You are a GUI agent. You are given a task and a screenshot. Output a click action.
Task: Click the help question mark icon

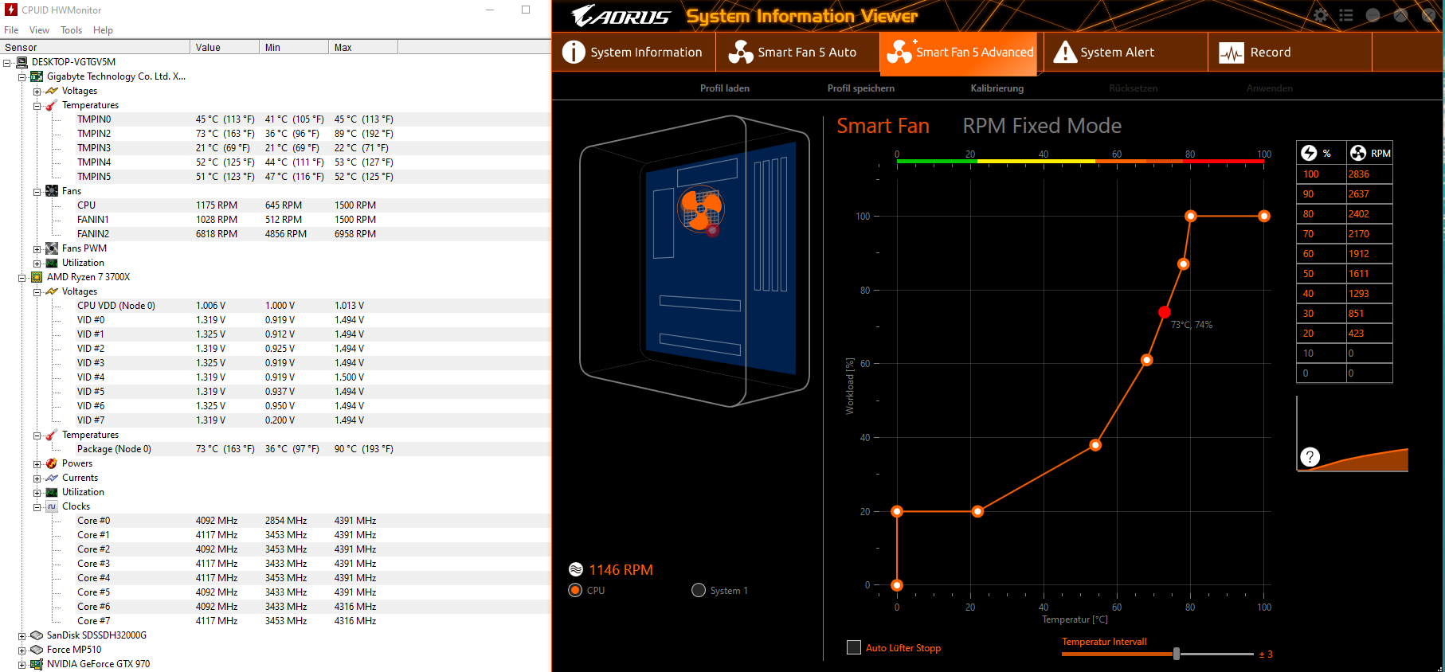coord(1310,457)
